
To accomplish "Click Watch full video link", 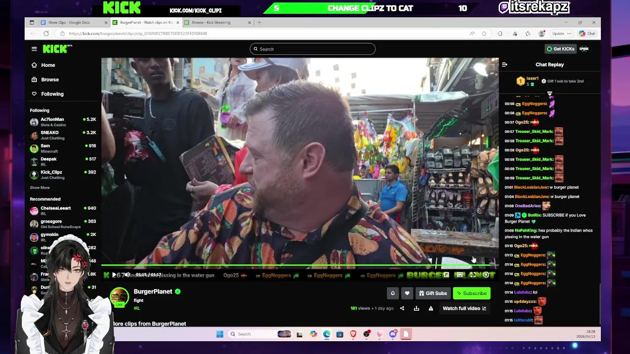I will click(464, 308).
